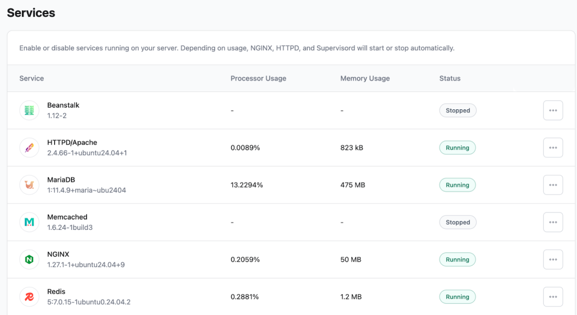Screen dimensions: 577x315
Task: Click the MariaDB seal icon
Action: pos(29,185)
